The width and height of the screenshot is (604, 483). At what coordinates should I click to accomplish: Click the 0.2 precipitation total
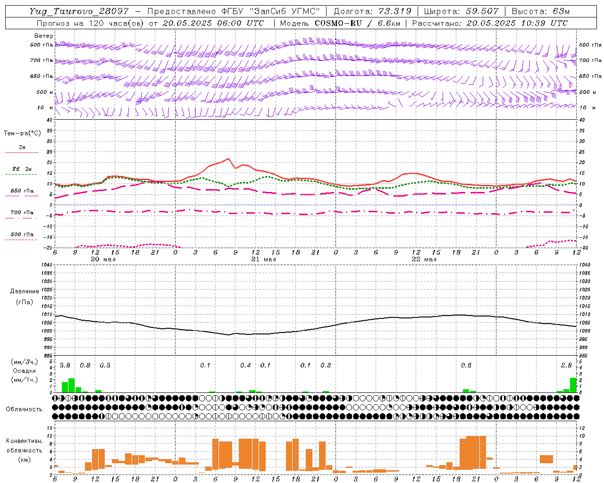point(326,366)
